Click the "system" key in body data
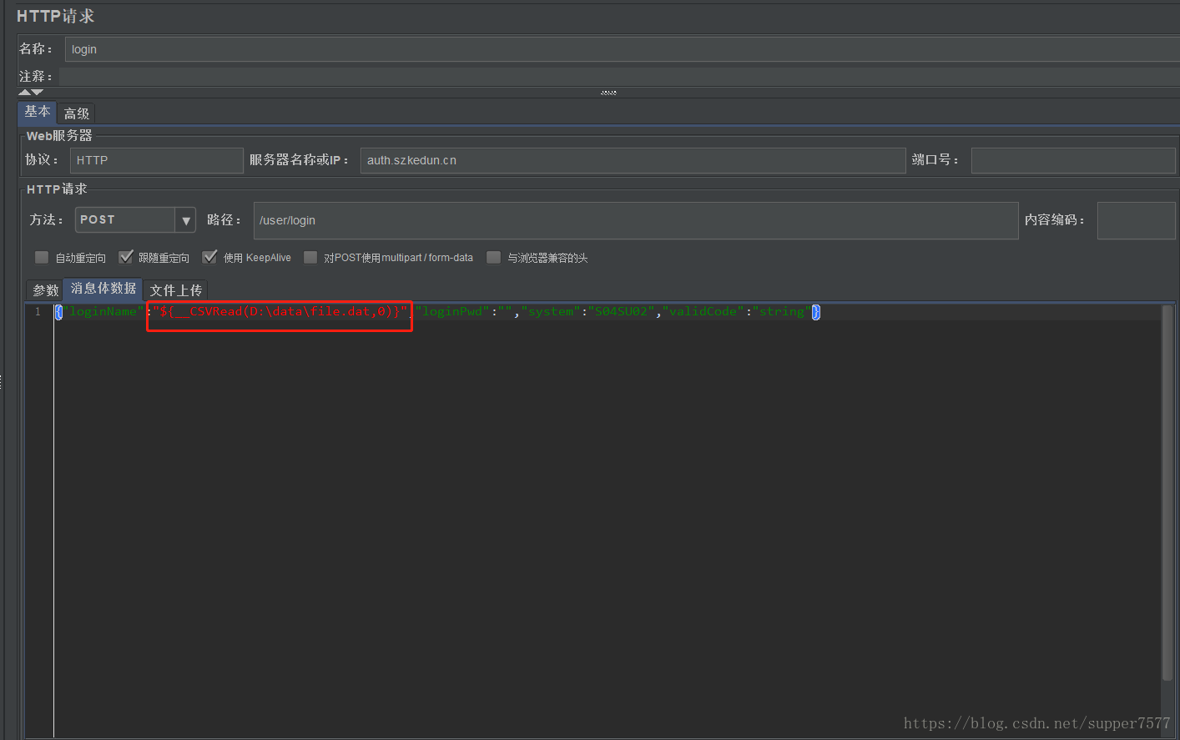 pos(550,311)
